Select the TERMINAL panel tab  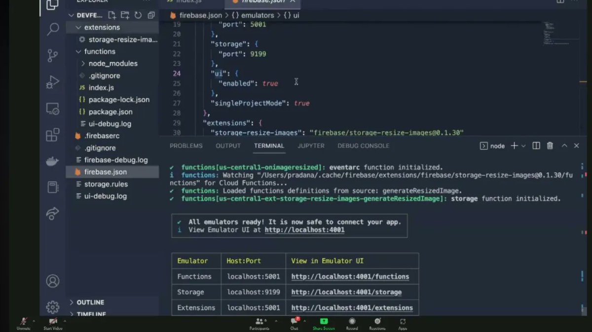[269, 146]
